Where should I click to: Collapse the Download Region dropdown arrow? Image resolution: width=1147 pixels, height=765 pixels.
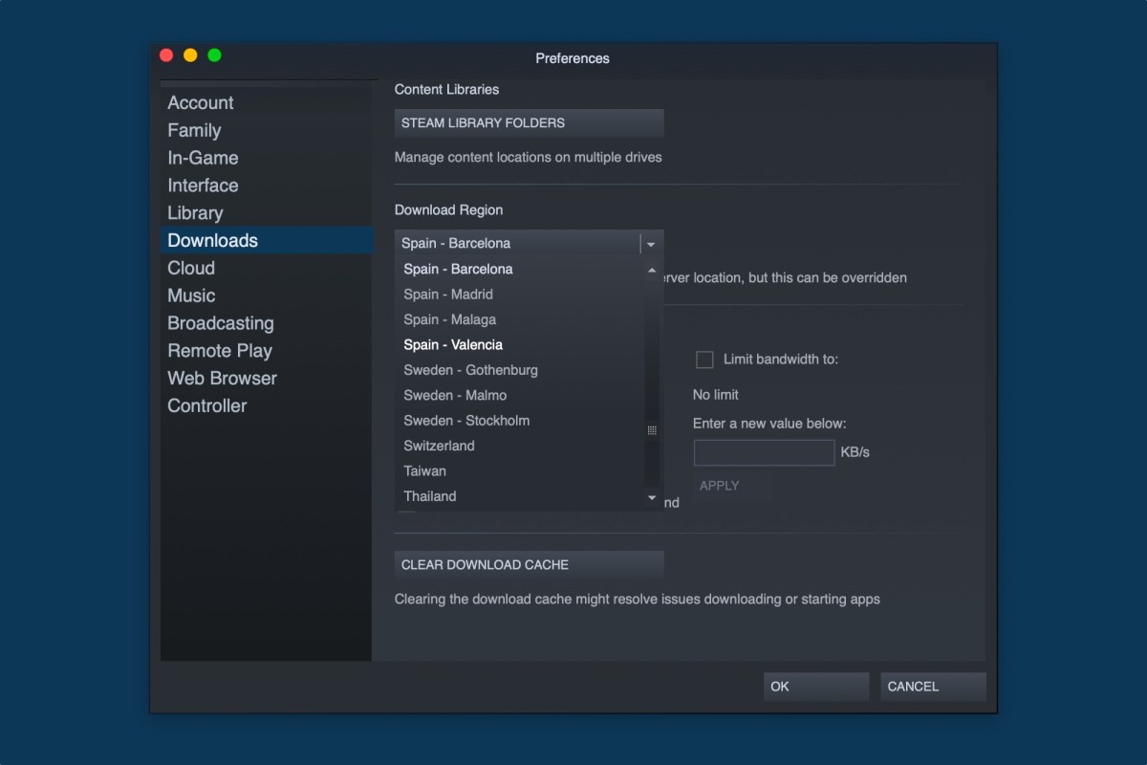pyautogui.click(x=651, y=244)
